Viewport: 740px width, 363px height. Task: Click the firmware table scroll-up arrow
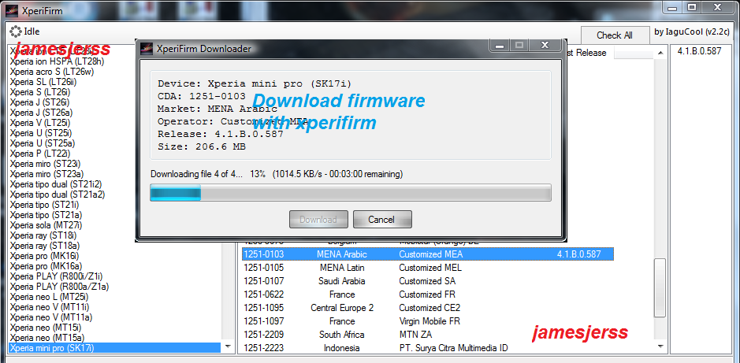click(x=660, y=51)
